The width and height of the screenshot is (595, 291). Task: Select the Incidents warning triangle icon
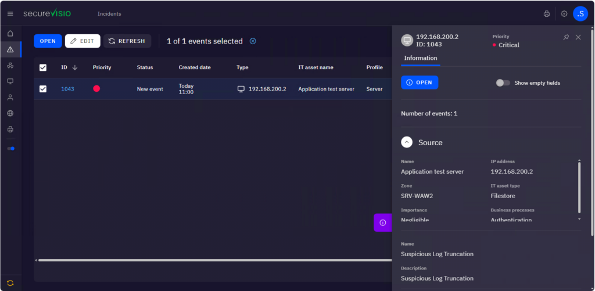coord(10,49)
